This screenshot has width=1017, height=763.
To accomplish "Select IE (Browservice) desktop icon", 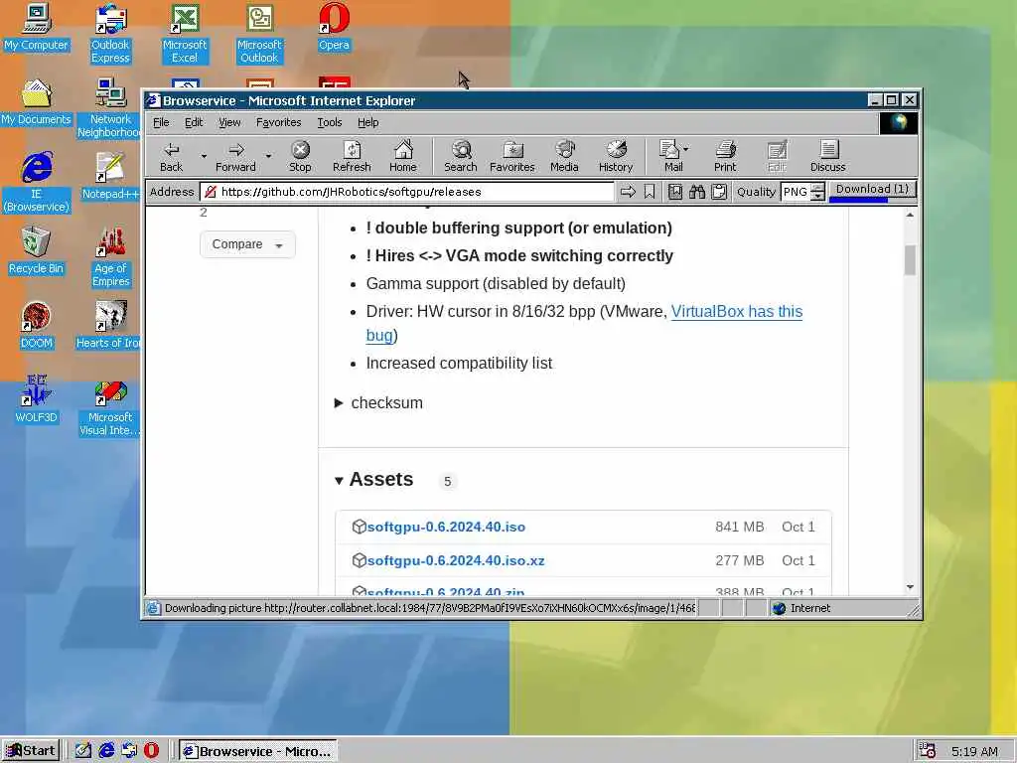I will pos(36,183).
